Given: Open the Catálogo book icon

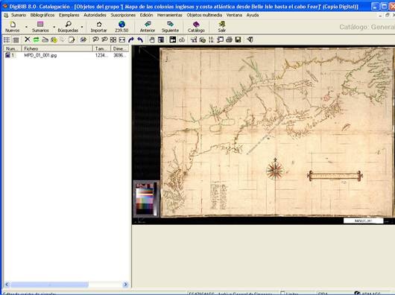Looking at the screenshot, I should (196, 27).
